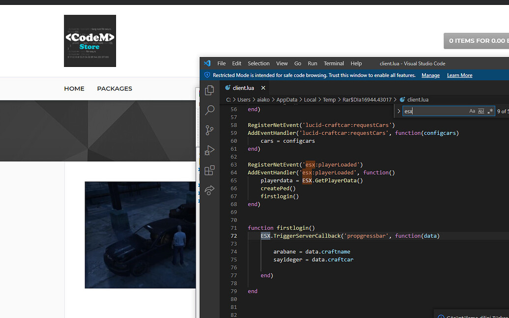This screenshot has width=509, height=318.
Task: Toggle Use Regular Expression in find box
Action: (490, 111)
